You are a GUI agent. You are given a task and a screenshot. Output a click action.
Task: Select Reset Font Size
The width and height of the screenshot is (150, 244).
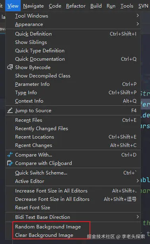73,208
